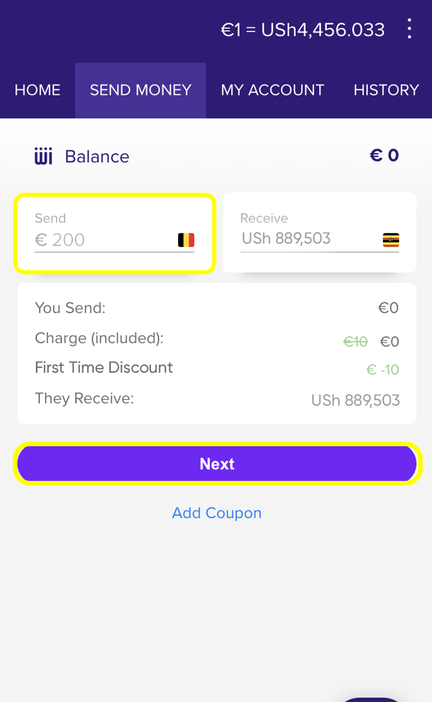The height and width of the screenshot is (702, 432).
Task: Click the Belgium flag in Send field
Action: click(186, 240)
